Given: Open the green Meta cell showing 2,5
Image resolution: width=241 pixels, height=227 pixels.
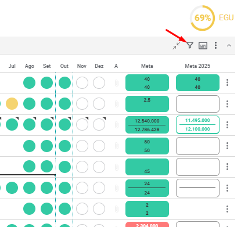Looking at the screenshot, I should click(x=147, y=104).
